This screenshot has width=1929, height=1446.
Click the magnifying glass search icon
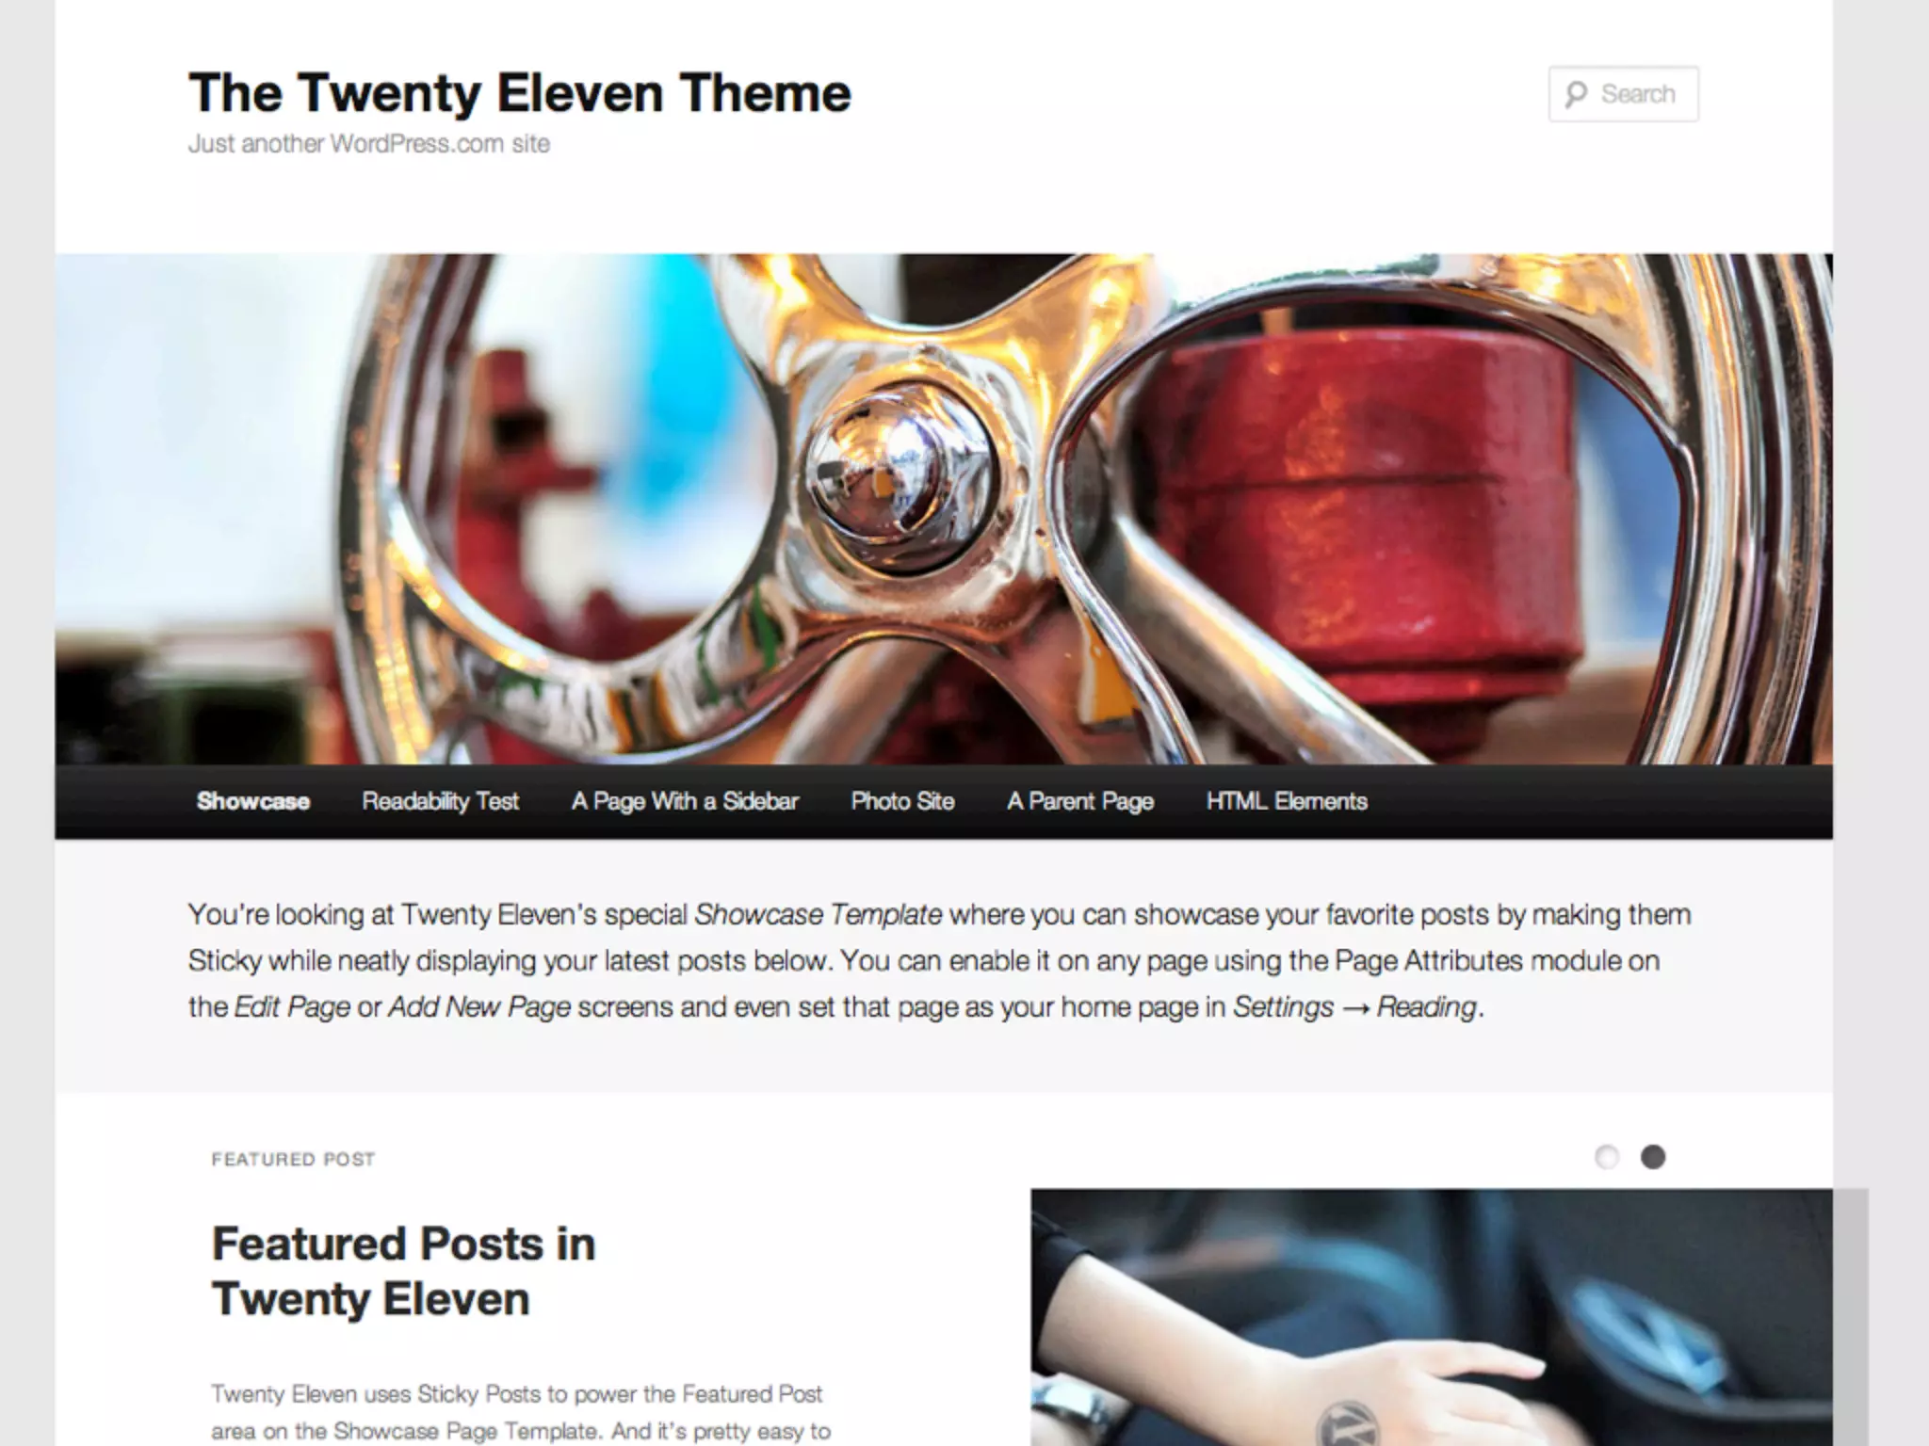coord(1576,94)
